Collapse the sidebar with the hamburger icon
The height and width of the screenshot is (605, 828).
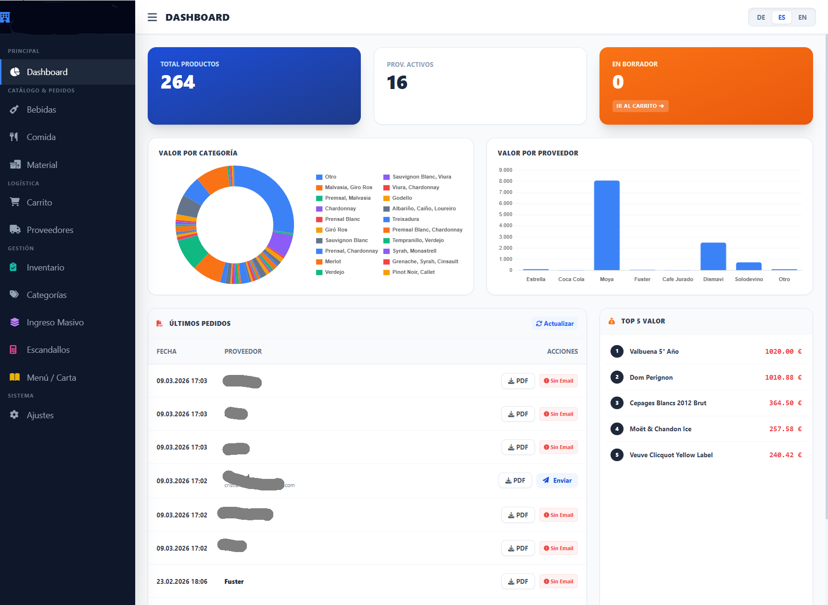click(x=152, y=17)
